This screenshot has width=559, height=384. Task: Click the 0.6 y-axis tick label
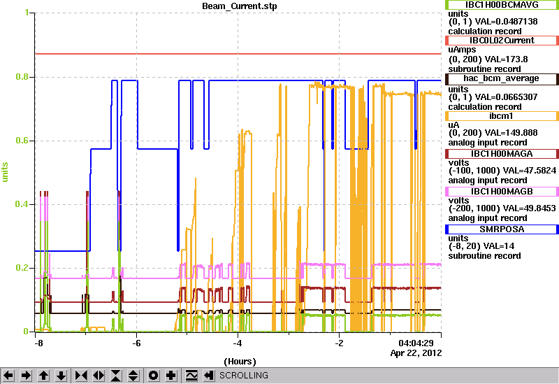(x=22, y=141)
